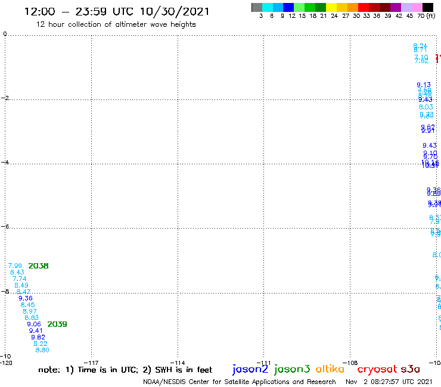This screenshot has width=441, height=387.
Task: Click the Nov 2 08:27:57 UTC timestamp
Action: [x=389, y=382]
